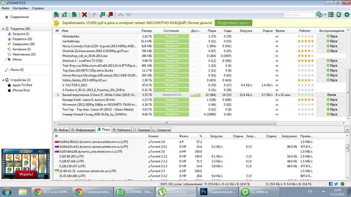Click the Add Torrent toolbar icon
Image resolution: width=351 pixels, height=197 pixels.
[56, 15]
